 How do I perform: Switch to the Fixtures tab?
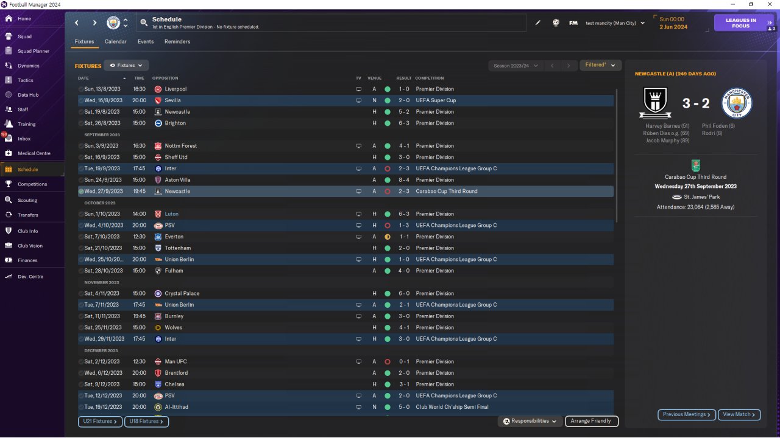coord(84,42)
